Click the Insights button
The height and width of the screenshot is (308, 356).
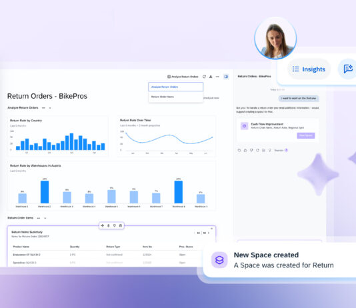pos(309,69)
